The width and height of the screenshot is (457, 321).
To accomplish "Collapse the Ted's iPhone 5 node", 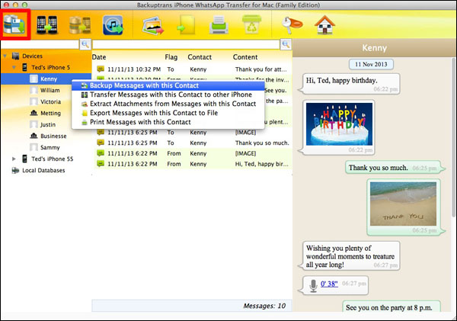I will point(14,67).
